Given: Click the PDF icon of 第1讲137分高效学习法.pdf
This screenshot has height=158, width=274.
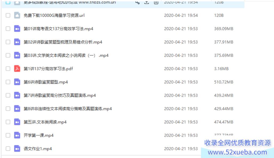Looking at the screenshot, I should (x=17, y=69).
